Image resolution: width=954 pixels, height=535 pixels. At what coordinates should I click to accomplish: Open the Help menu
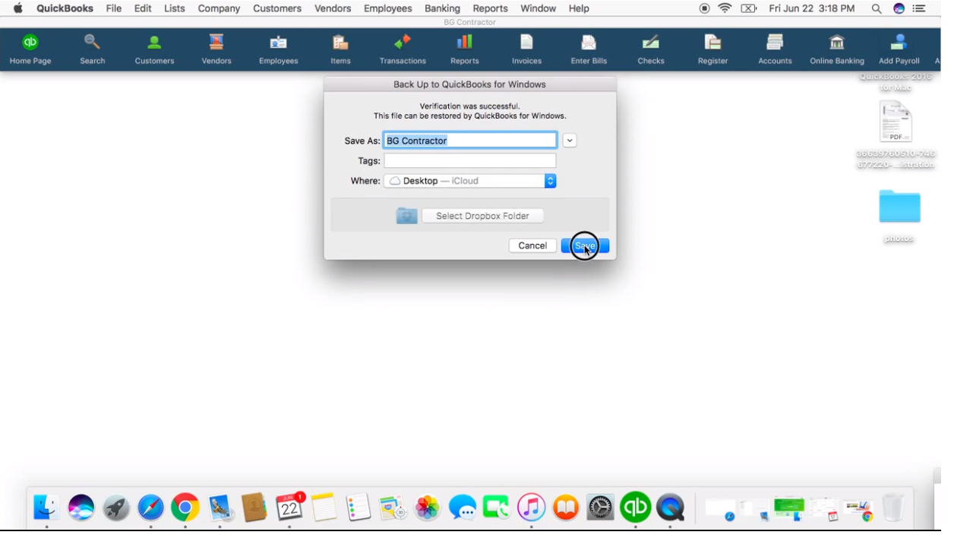(579, 8)
